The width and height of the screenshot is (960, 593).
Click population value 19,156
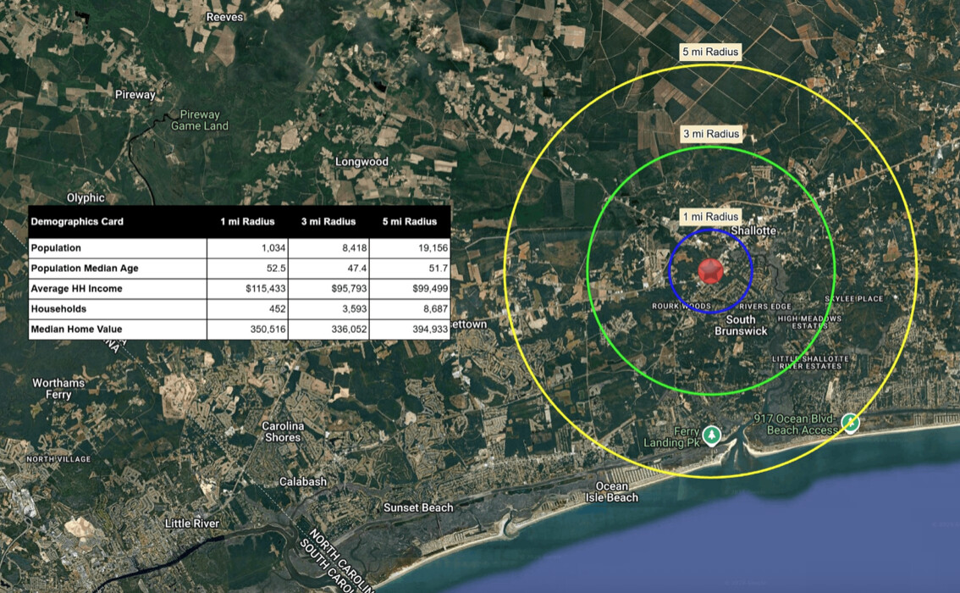(x=433, y=248)
